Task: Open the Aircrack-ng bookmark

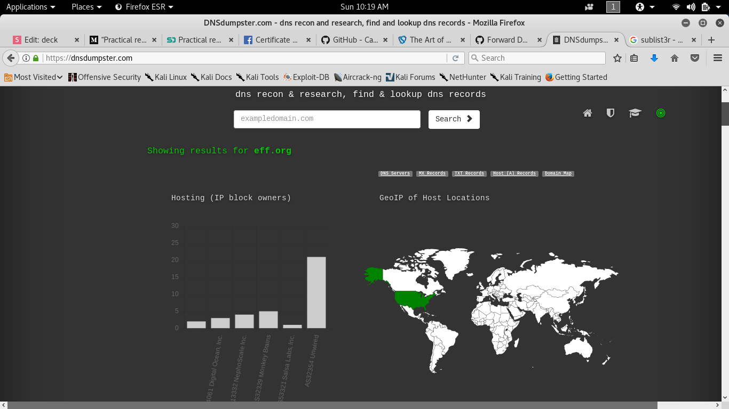Action: (358, 77)
